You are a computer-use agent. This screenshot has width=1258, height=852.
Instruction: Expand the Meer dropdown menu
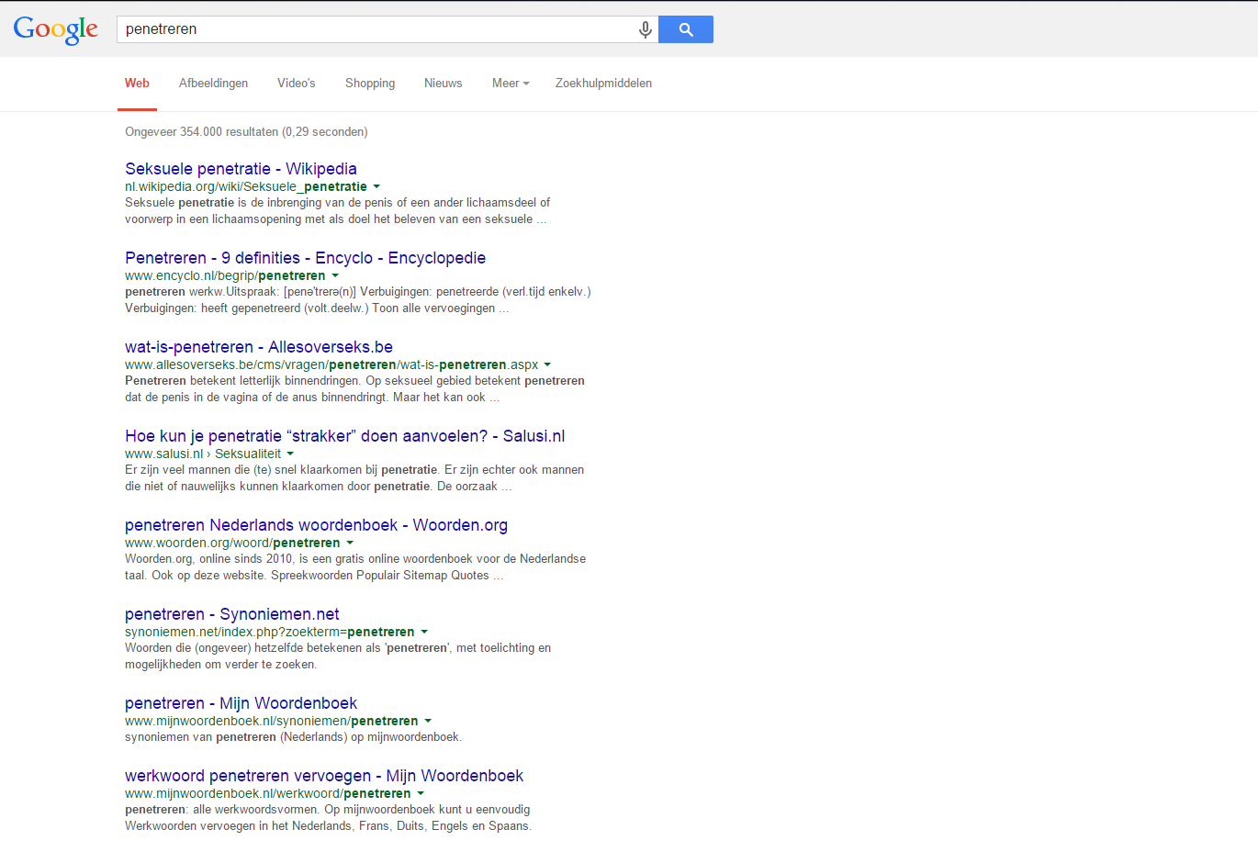coord(511,83)
